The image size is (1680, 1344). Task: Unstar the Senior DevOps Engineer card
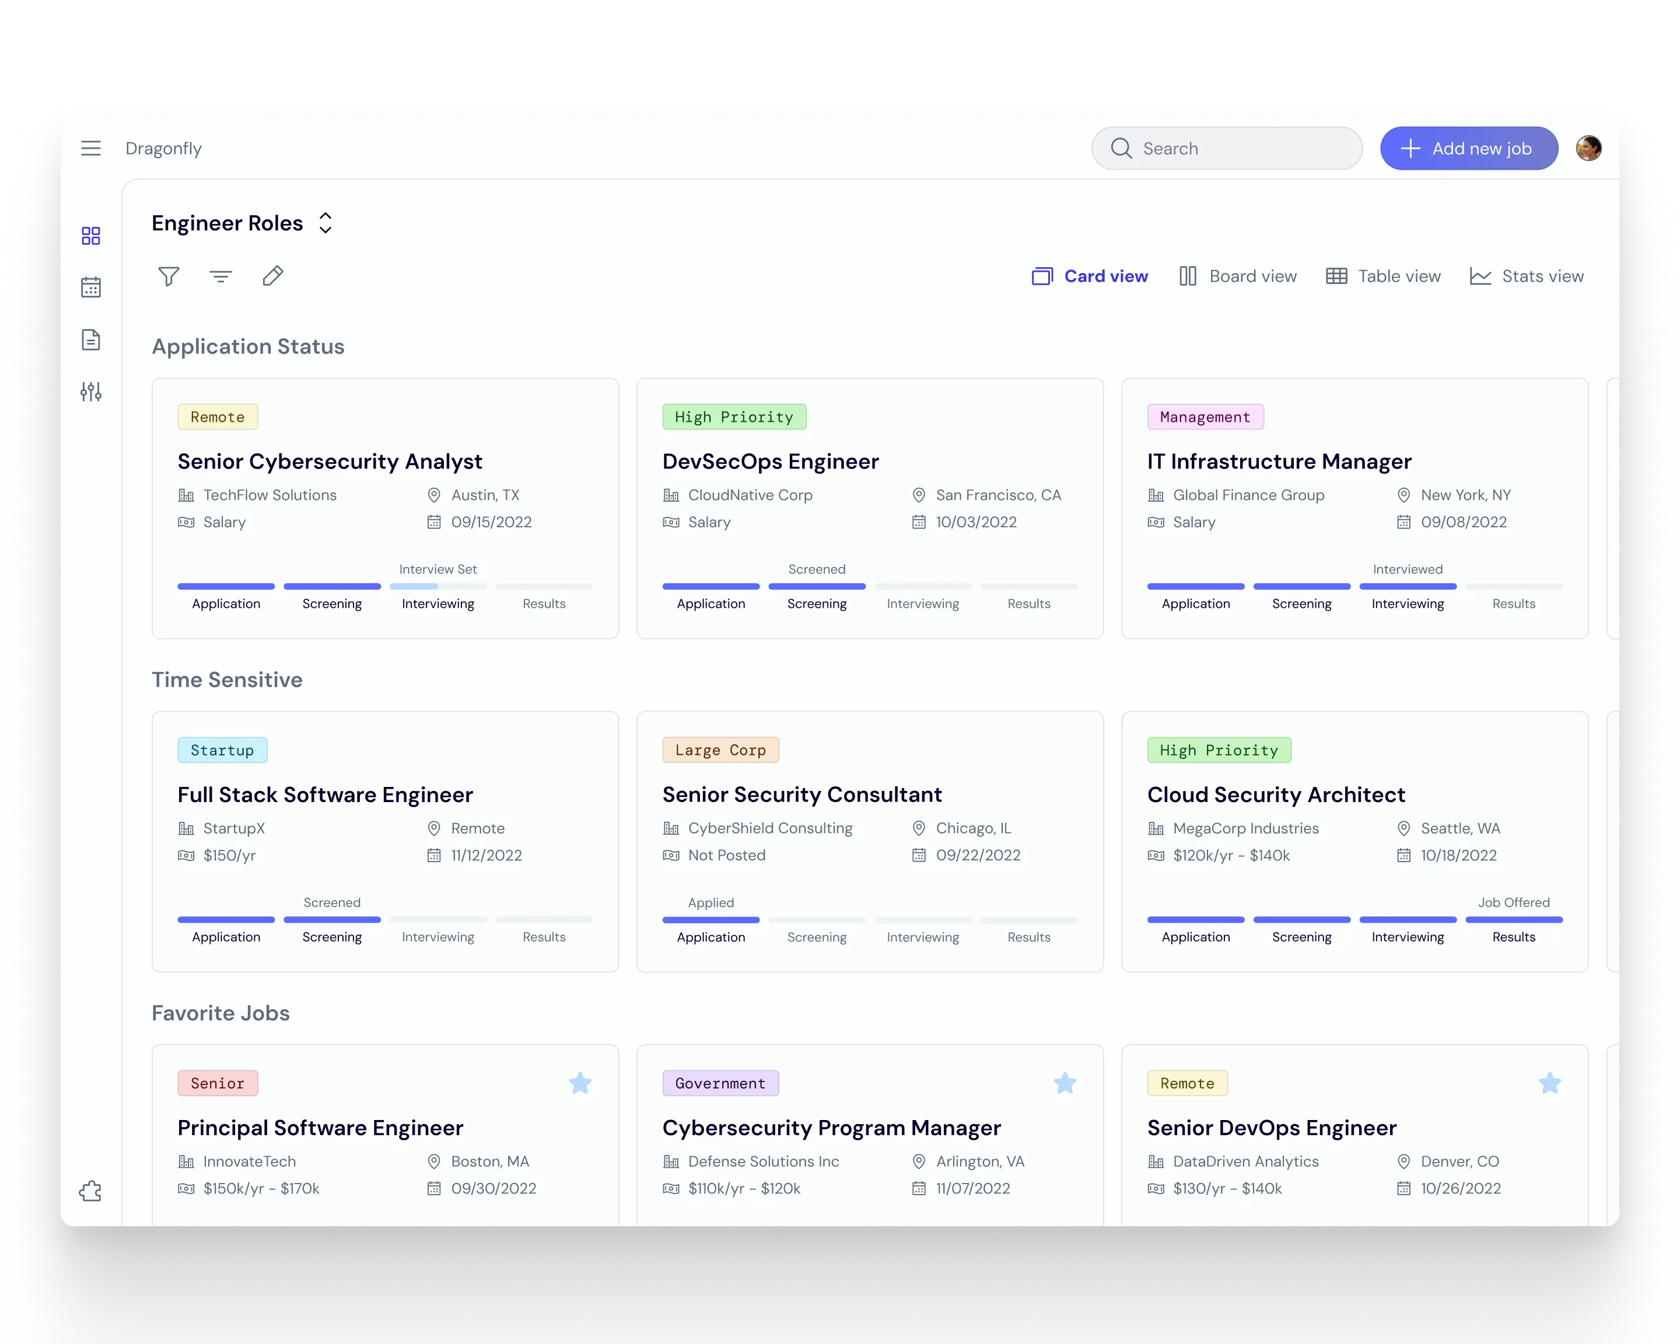(x=1549, y=1083)
